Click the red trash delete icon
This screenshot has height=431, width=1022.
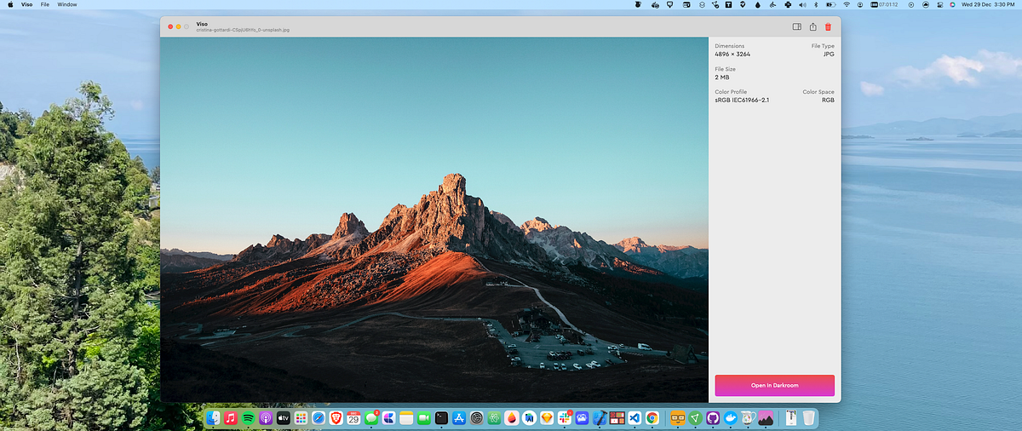click(x=828, y=26)
